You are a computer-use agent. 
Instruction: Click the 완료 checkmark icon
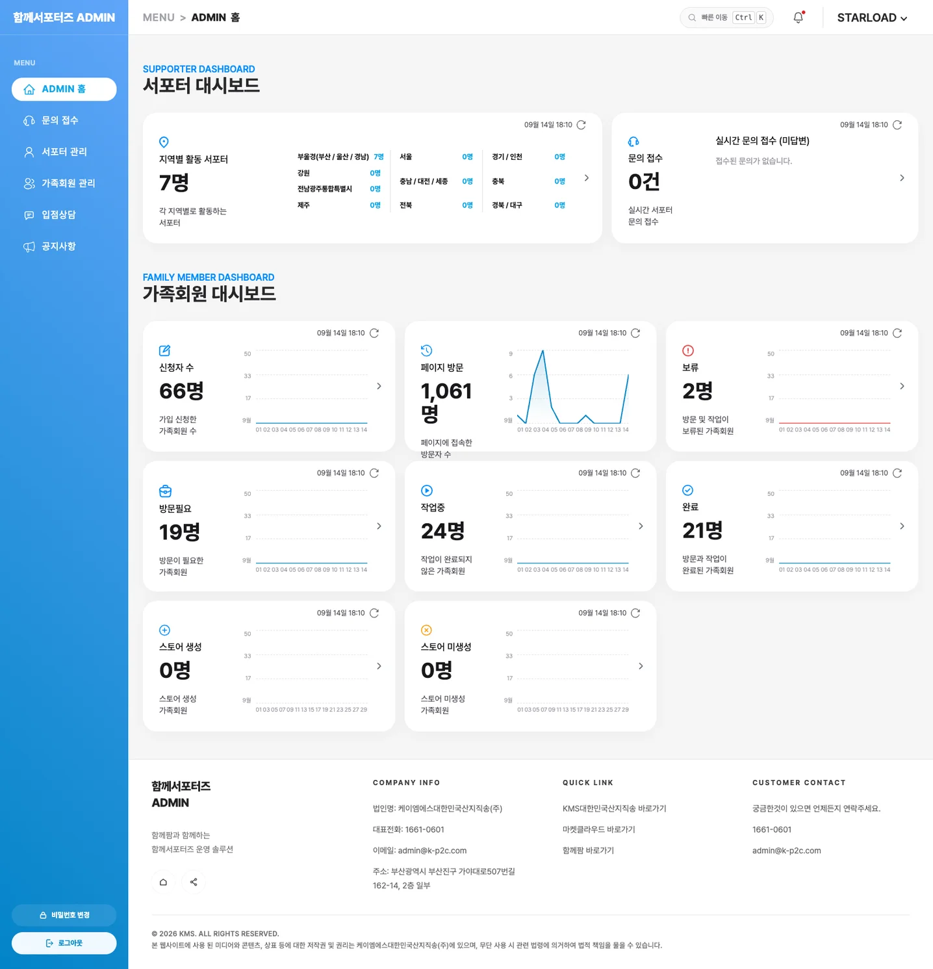point(688,490)
